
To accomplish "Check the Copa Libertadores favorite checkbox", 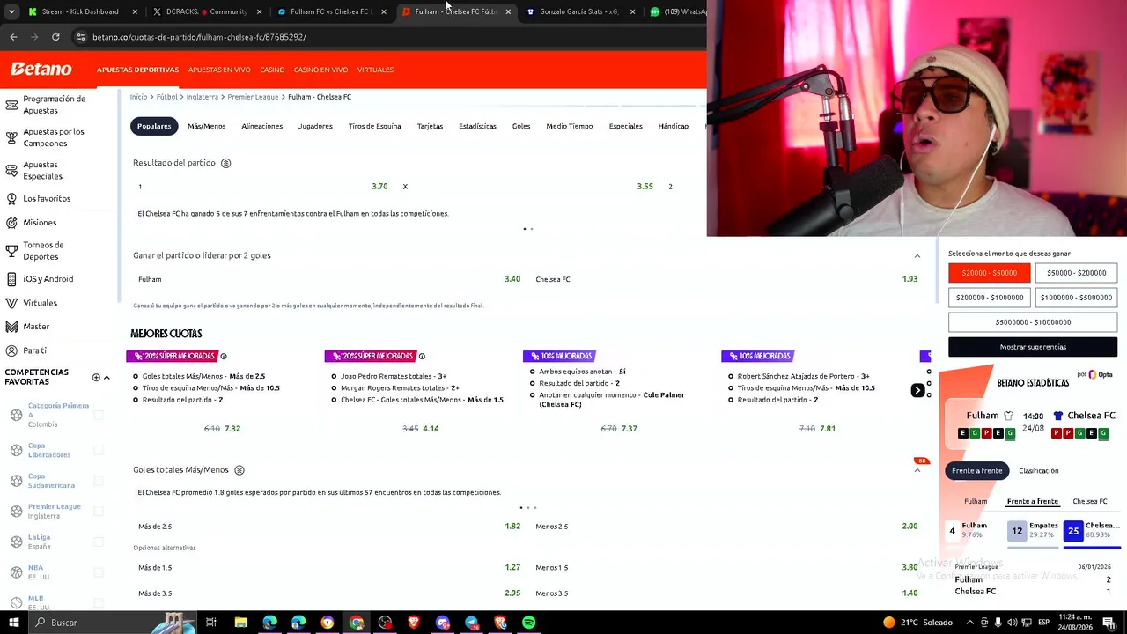I will point(99,450).
